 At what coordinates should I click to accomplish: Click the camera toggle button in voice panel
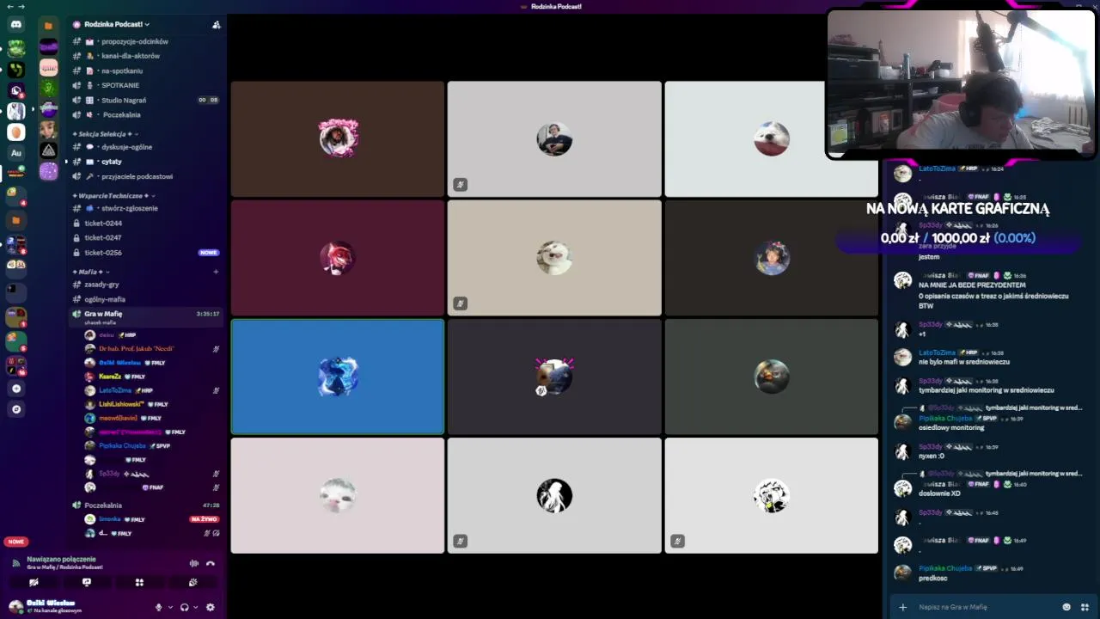[x=34, y=582]
